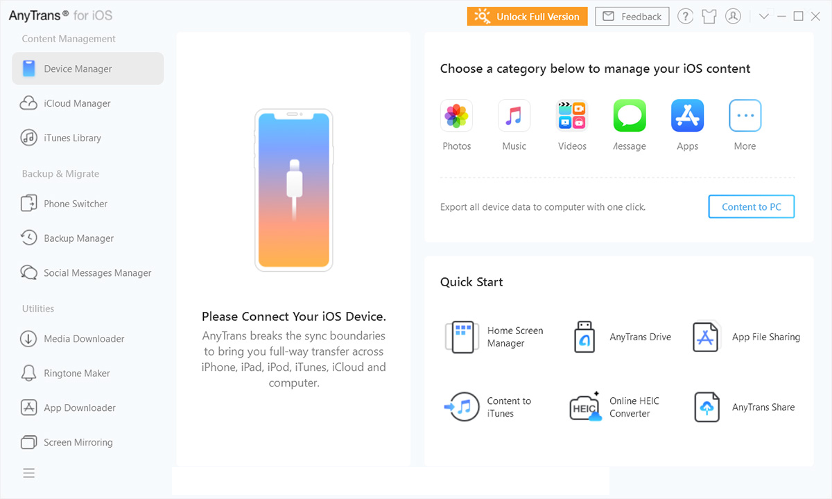Click the App Downloader icon

tap(28, 408)
